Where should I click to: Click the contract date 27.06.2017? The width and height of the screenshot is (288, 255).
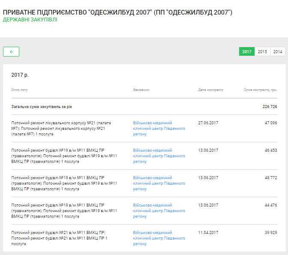(208, 123)
